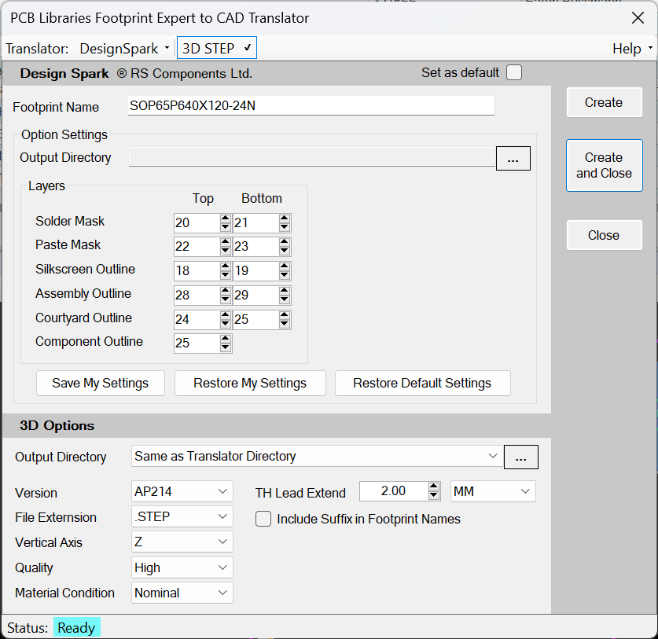Click the Close button
This screenshot has height=639, width=658.
(604, 235)
